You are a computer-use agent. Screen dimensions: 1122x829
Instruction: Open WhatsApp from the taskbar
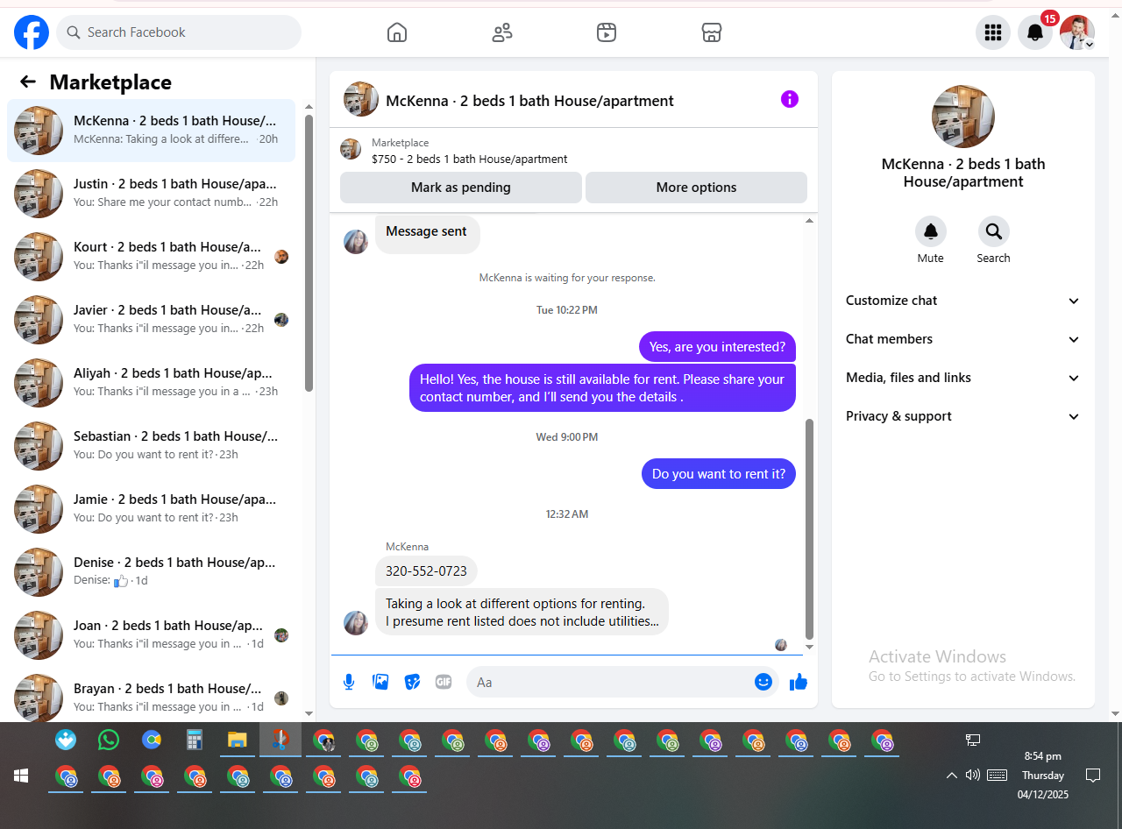click(x=109, y=740)
